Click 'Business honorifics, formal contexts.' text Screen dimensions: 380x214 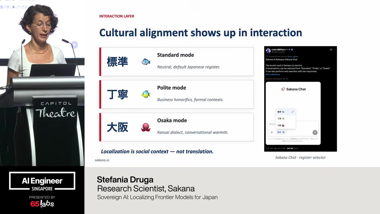(x=190, y=100)
